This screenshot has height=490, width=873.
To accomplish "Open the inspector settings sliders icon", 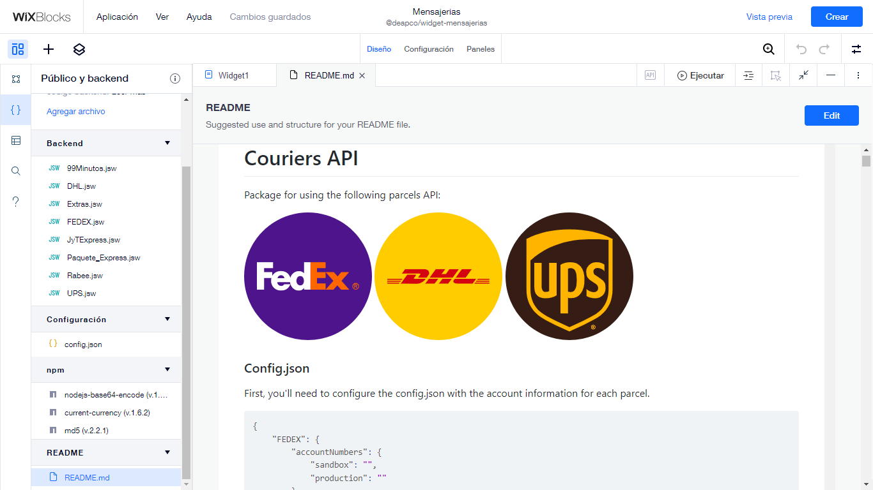I will [856, 49].
